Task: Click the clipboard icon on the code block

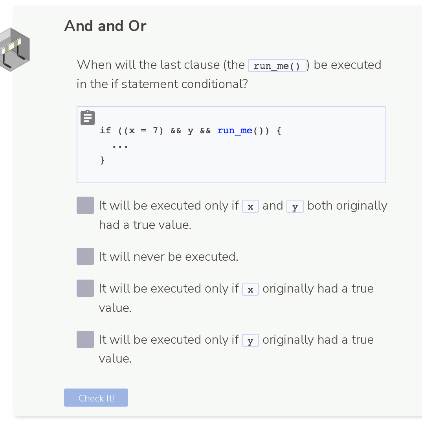Action: [x=87, y=117]
